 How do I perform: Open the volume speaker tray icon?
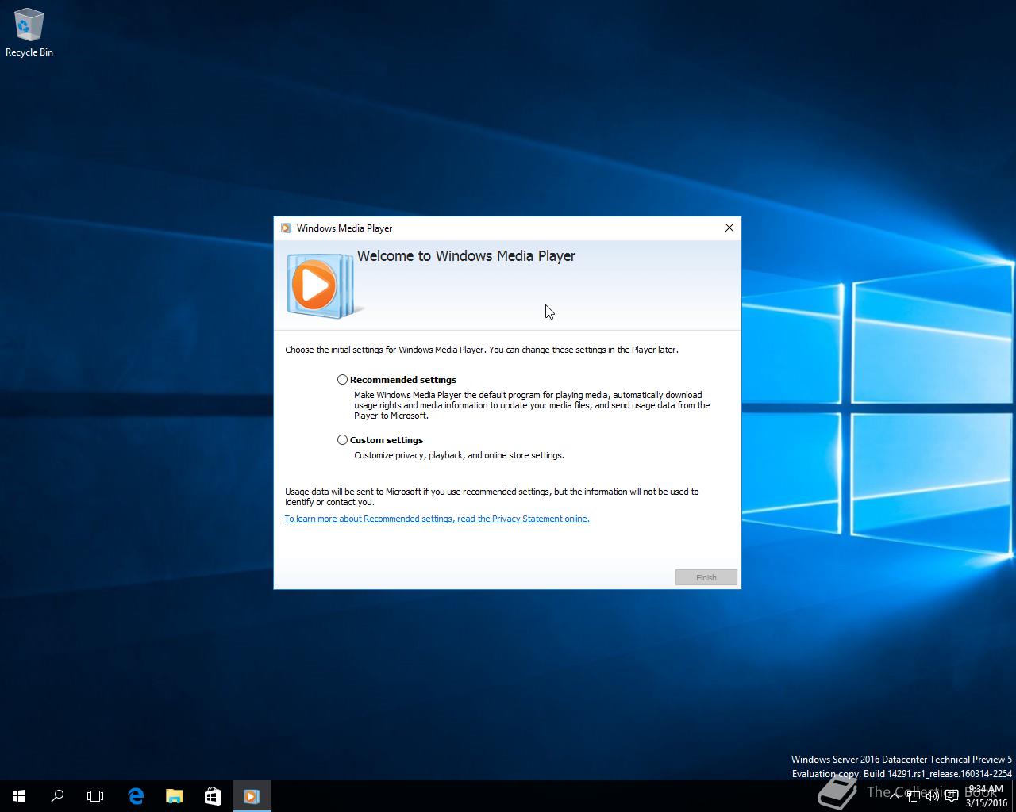click(x=933, y=796)
